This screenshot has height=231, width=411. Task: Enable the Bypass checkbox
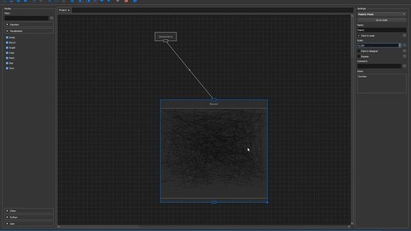click(359, 56)
